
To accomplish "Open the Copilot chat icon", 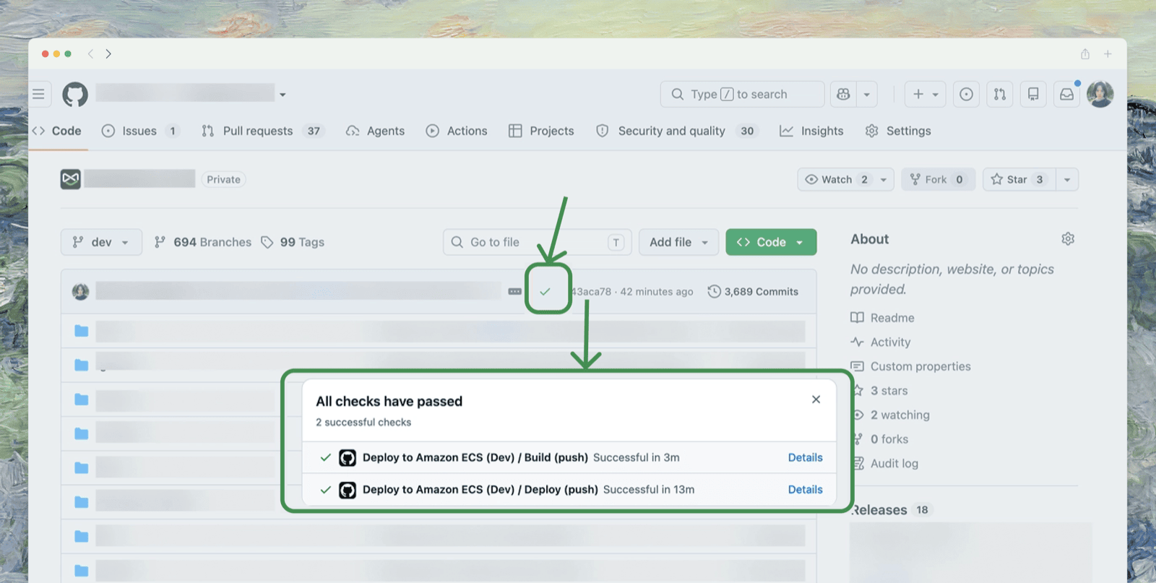I will click(843, 94).
